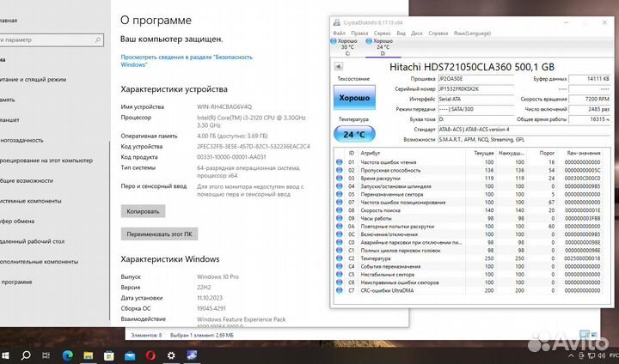
Task: Open Microsoft Store from the taskbar
Action: pyautogui.click(x=109, y=355)
